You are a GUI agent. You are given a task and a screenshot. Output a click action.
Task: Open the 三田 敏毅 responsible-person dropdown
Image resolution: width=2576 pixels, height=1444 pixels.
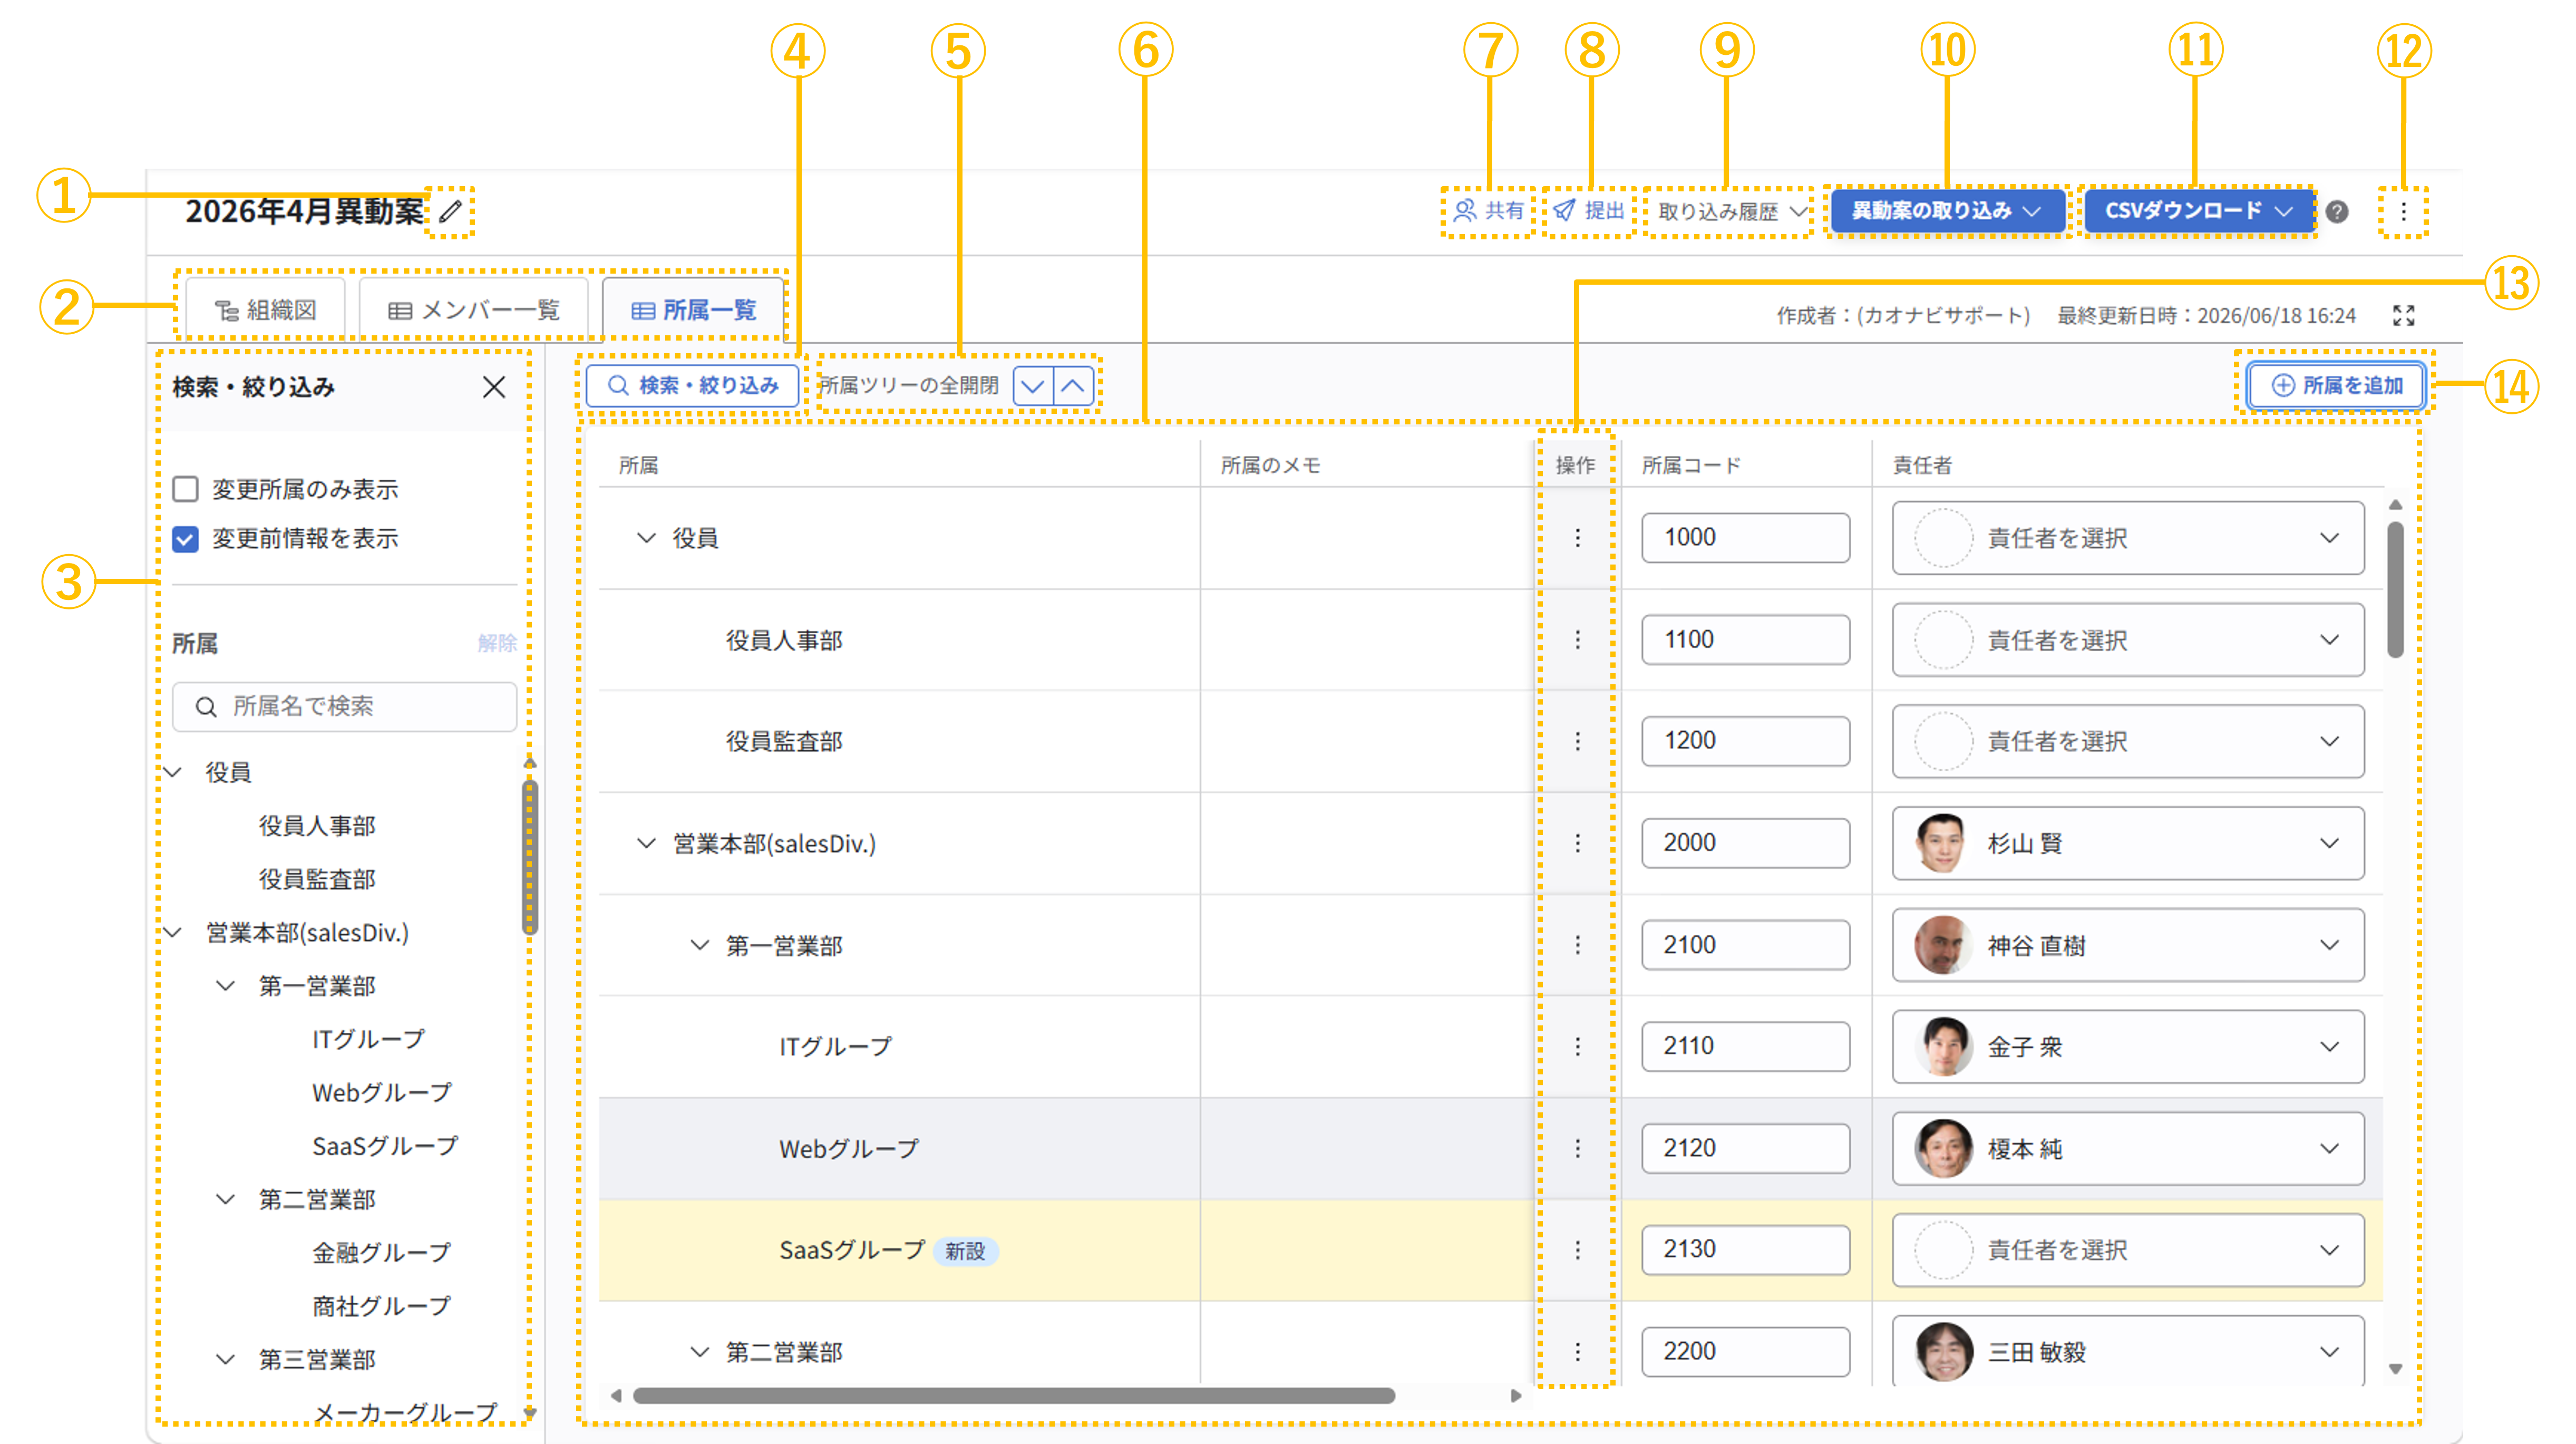click(x=2128, y=1352)
